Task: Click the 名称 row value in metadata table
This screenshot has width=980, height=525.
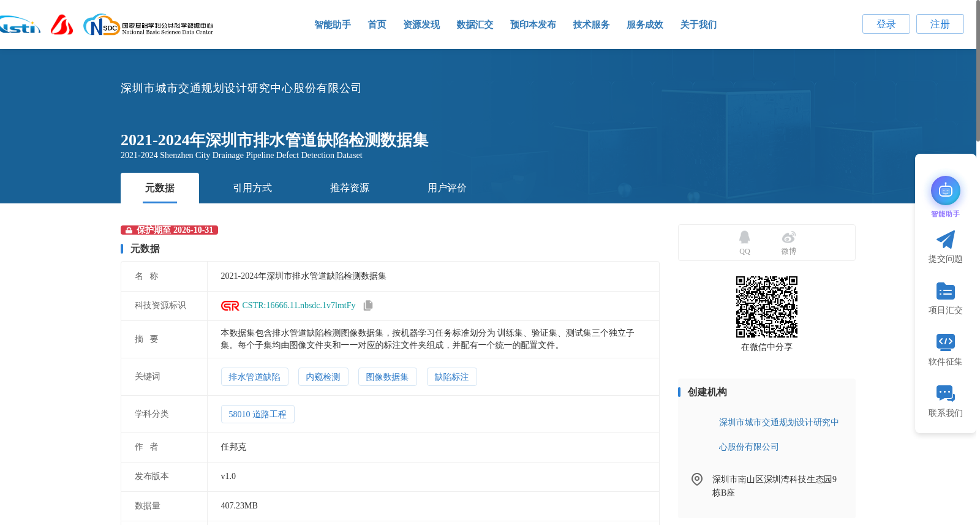Action: (303, 276)
